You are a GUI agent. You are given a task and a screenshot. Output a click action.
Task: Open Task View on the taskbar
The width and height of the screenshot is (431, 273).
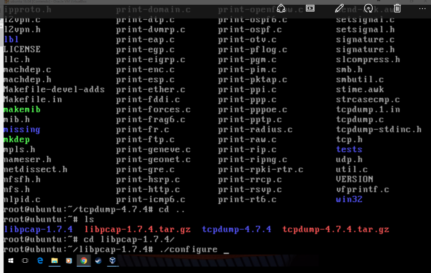click(x=25, y=260)
